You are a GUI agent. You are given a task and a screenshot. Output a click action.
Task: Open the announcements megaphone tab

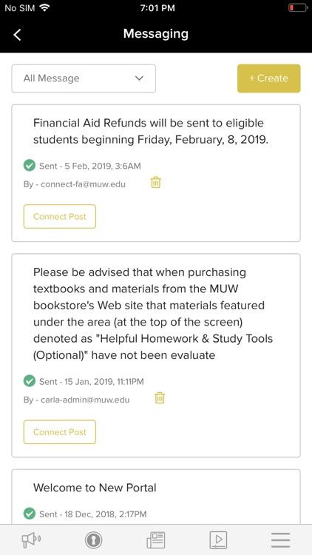click(31, 540)
